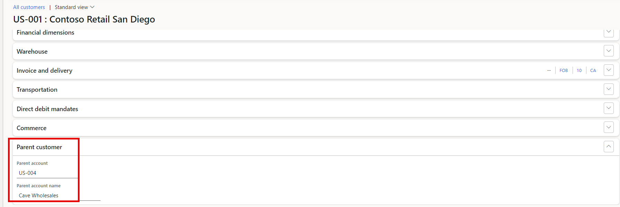The width and height of the screenshot is (620, 207).
Task: Click the Direct debit mandates header
Action: point(47,109)
